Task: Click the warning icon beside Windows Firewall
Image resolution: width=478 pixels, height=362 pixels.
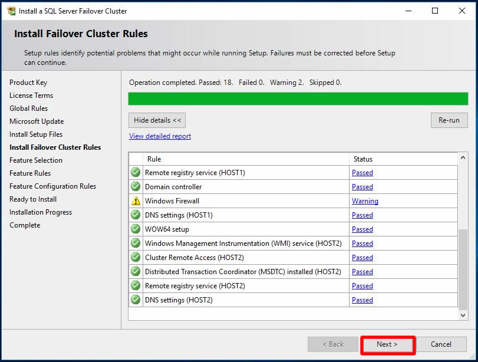Action: tap(136, 201)
